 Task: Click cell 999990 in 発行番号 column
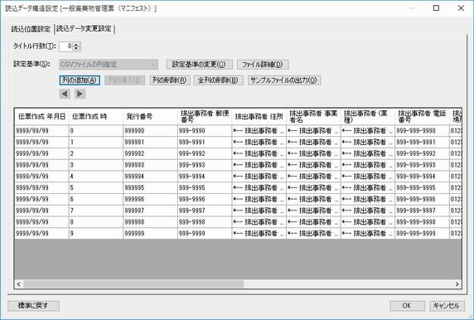150,131
